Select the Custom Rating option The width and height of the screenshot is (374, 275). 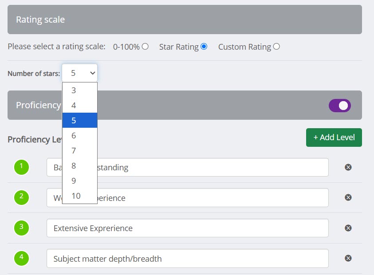pos(276,46)
